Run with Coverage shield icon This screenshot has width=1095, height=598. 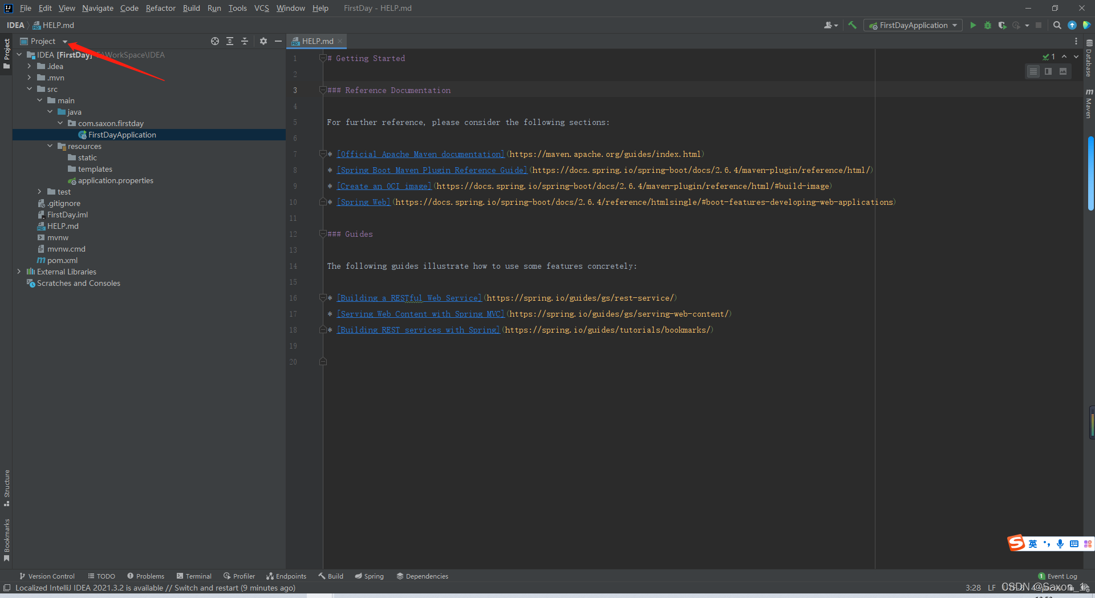1002,25
